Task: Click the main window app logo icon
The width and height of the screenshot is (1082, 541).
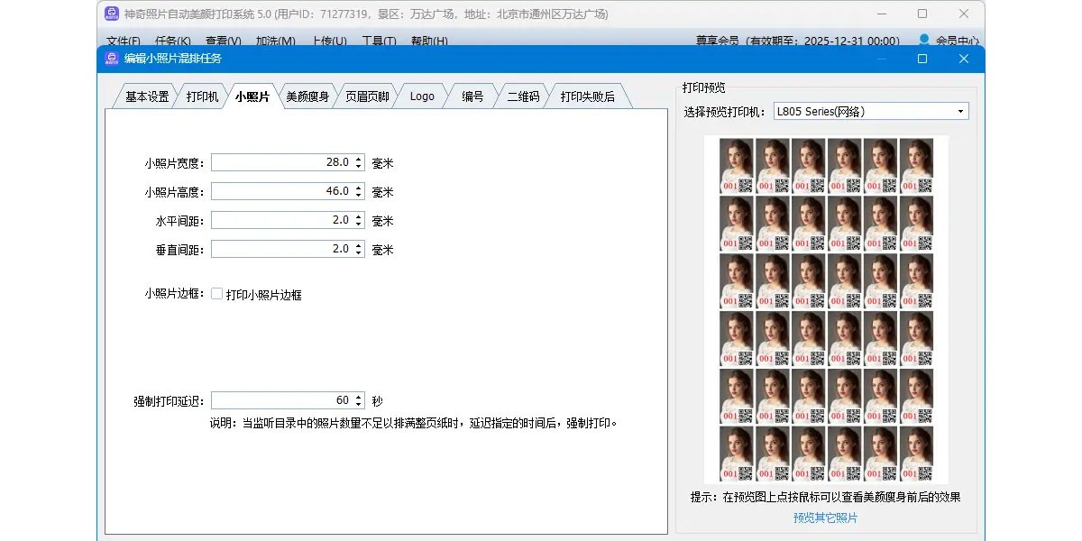Action: click(x=111, y=14)
